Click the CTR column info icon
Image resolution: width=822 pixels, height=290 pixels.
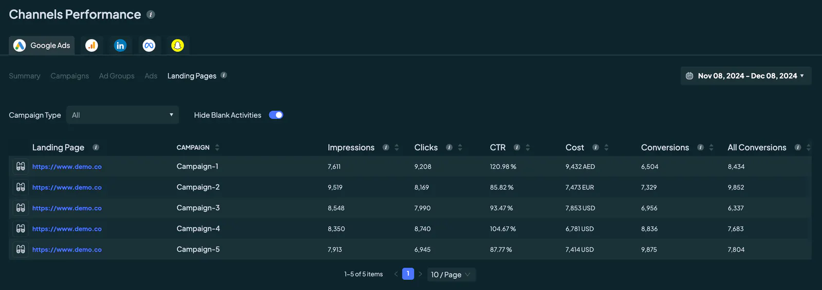coord(517,147)
